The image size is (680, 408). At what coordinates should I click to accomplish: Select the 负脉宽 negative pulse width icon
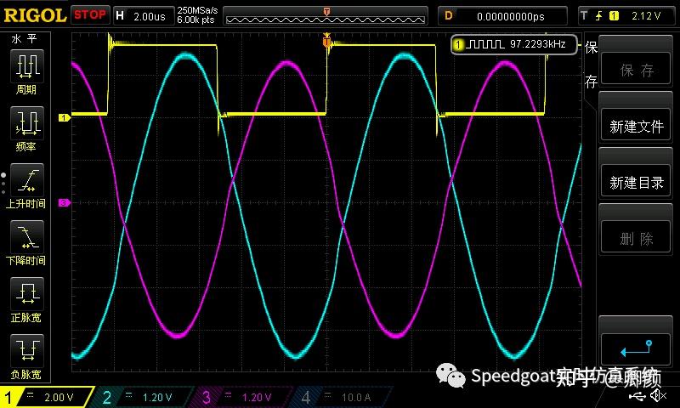point(26,351)
